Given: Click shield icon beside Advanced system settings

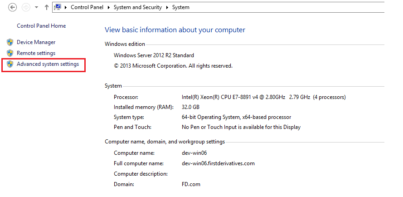Looking at the screenshot, I should click(x=10, y=64).
